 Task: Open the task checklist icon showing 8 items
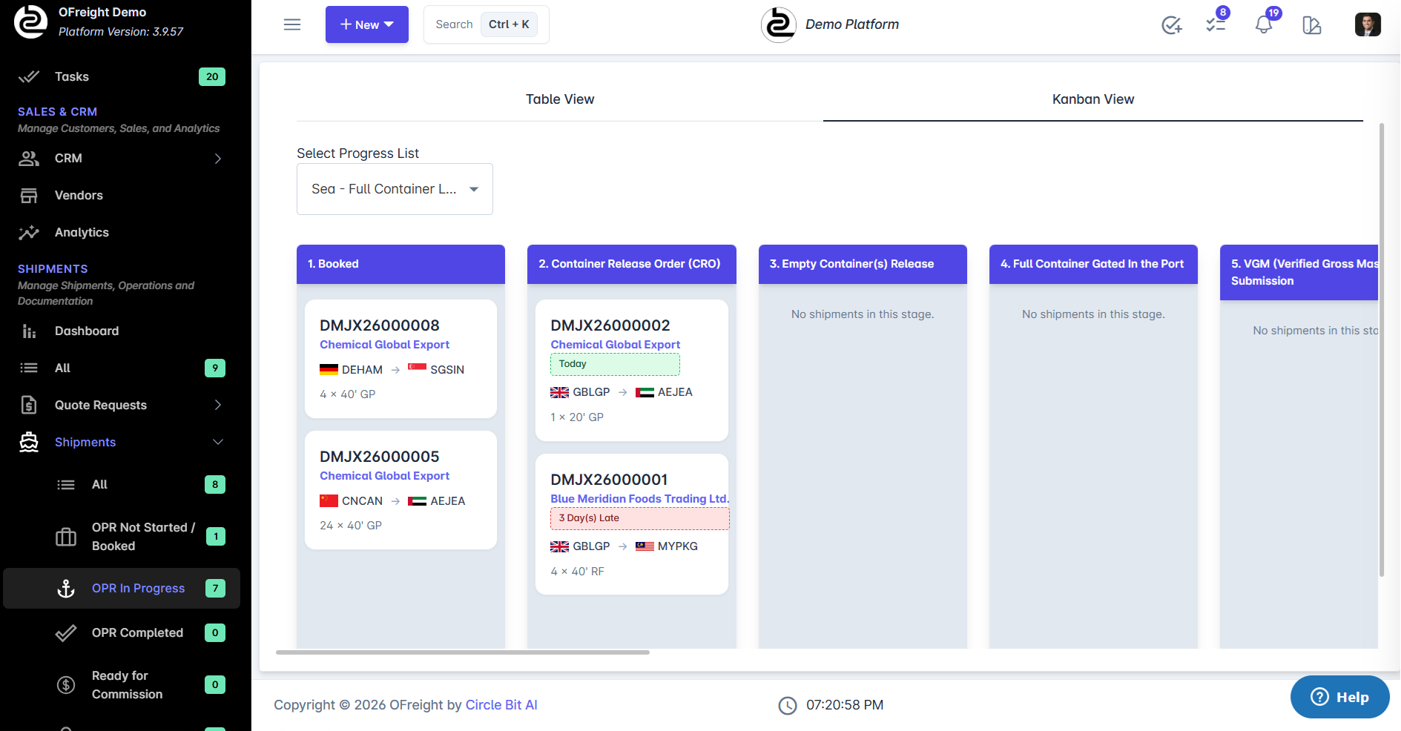(x=1214, y=24)
